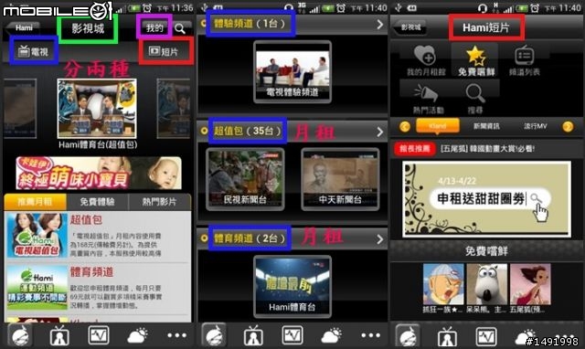Tap the alarm clock icon in middle status bar
585x349 pixels.
click(x=340, y=8)
